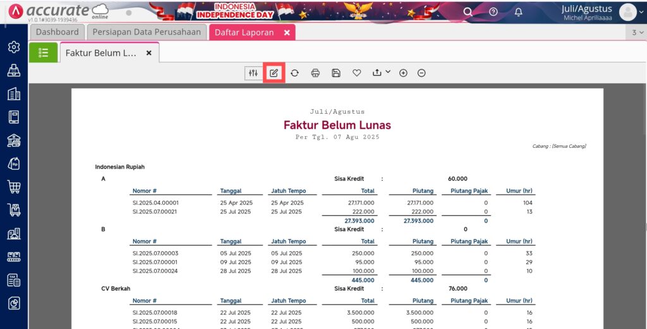Open the Rp price tag icon in sidebar

tap(14, 164)
